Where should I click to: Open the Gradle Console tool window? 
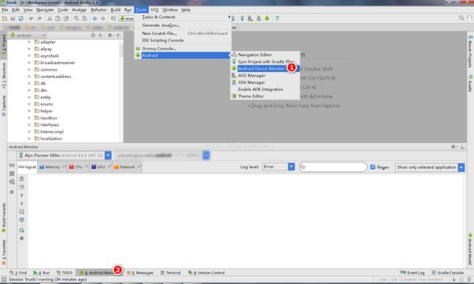tap(448, 273)
